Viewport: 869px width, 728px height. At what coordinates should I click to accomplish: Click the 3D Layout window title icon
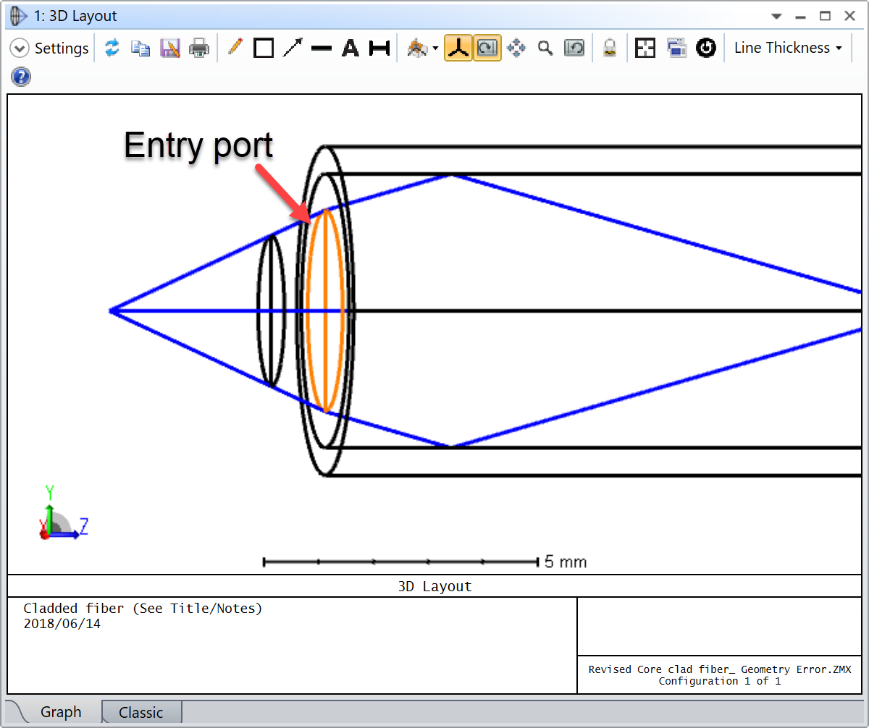tap(20, 16)
